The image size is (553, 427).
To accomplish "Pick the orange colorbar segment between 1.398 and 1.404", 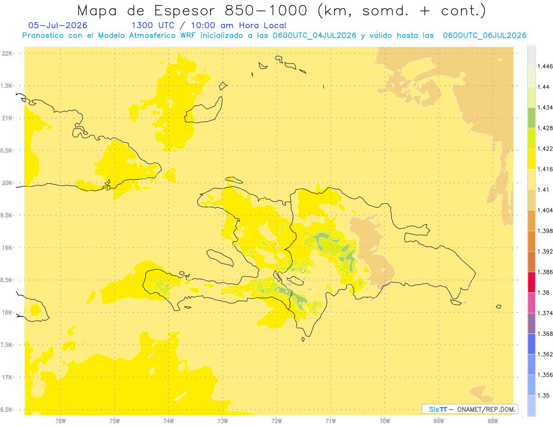I will [531, 221].
